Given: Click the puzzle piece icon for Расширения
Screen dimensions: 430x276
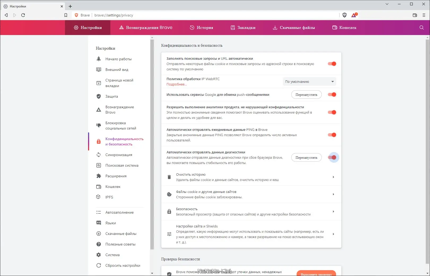Looking at the screenshot, I should click(x=99, y=176).
